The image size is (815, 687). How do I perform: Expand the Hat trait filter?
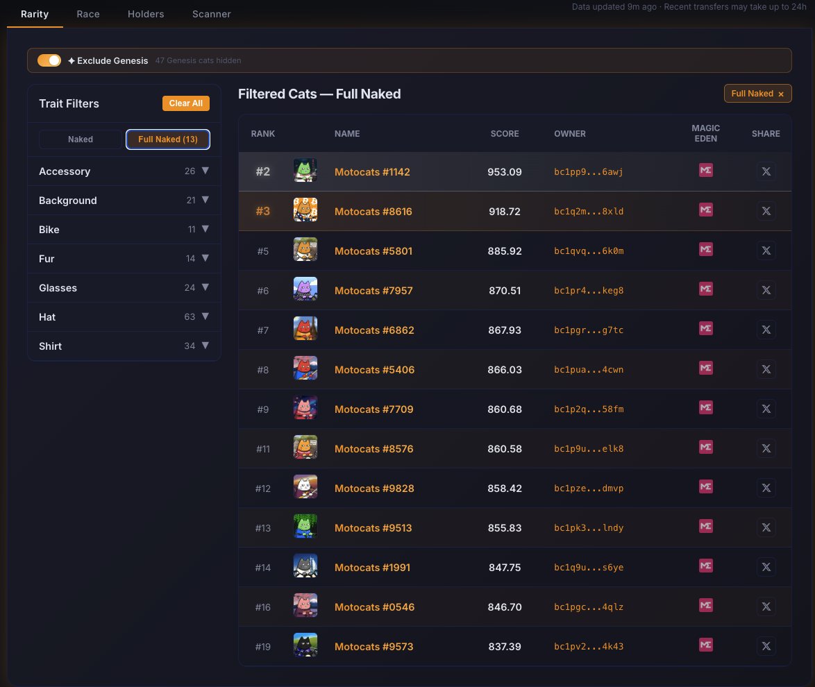(124, 316)
